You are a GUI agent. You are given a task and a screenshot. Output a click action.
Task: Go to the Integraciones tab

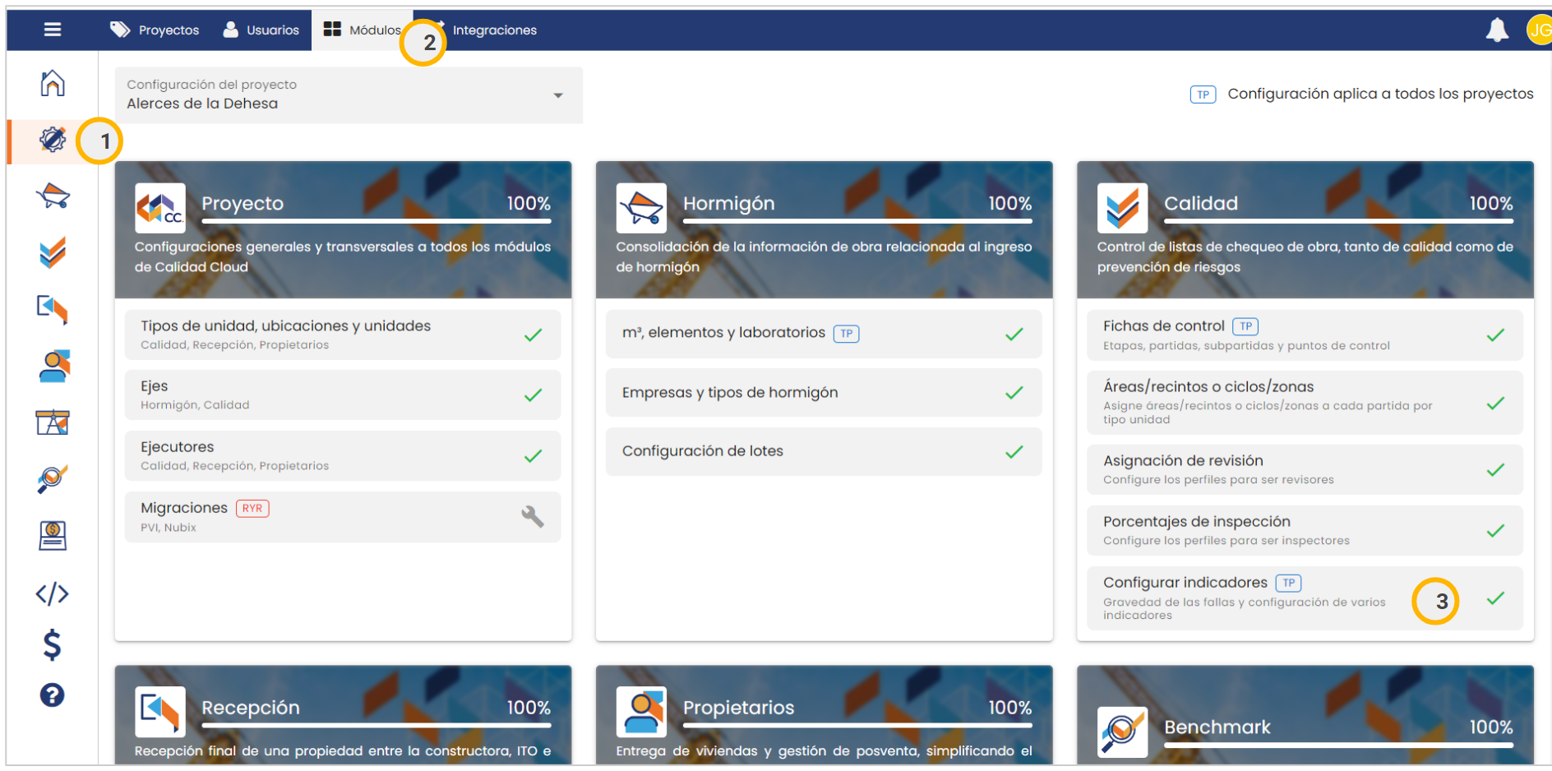pos(493,30)
